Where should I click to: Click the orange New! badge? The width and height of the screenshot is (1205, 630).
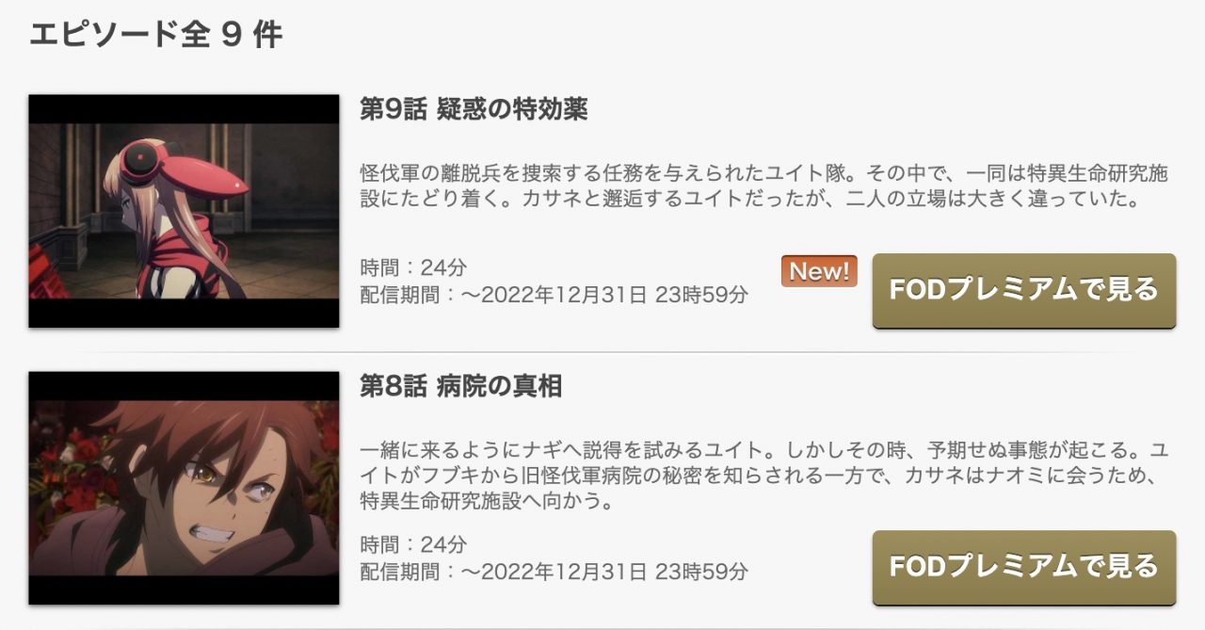[819, 271]
